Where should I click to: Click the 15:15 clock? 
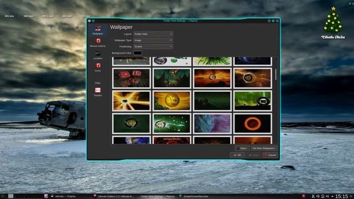coord(342,196)
